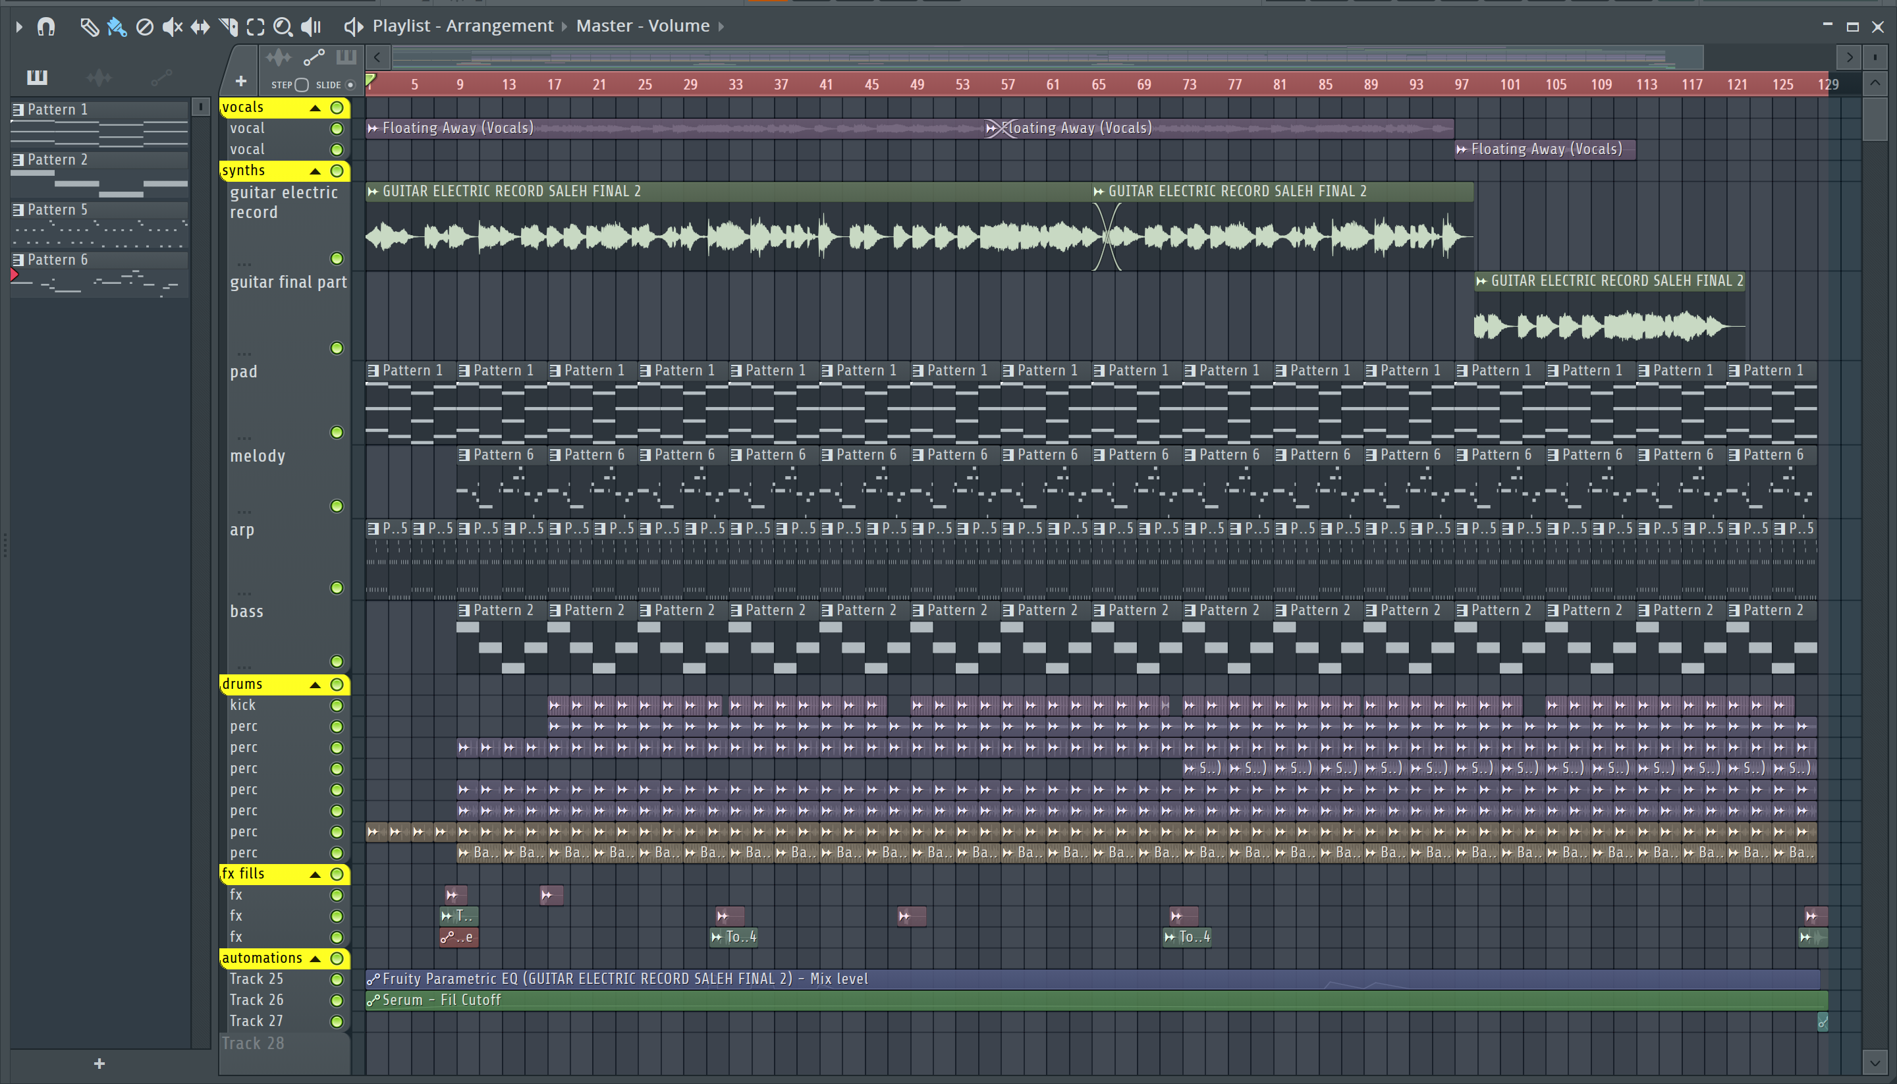Click the vertical scrollbar down arrow
The image size is (1897, 1084).
tap(1875, 1062)
